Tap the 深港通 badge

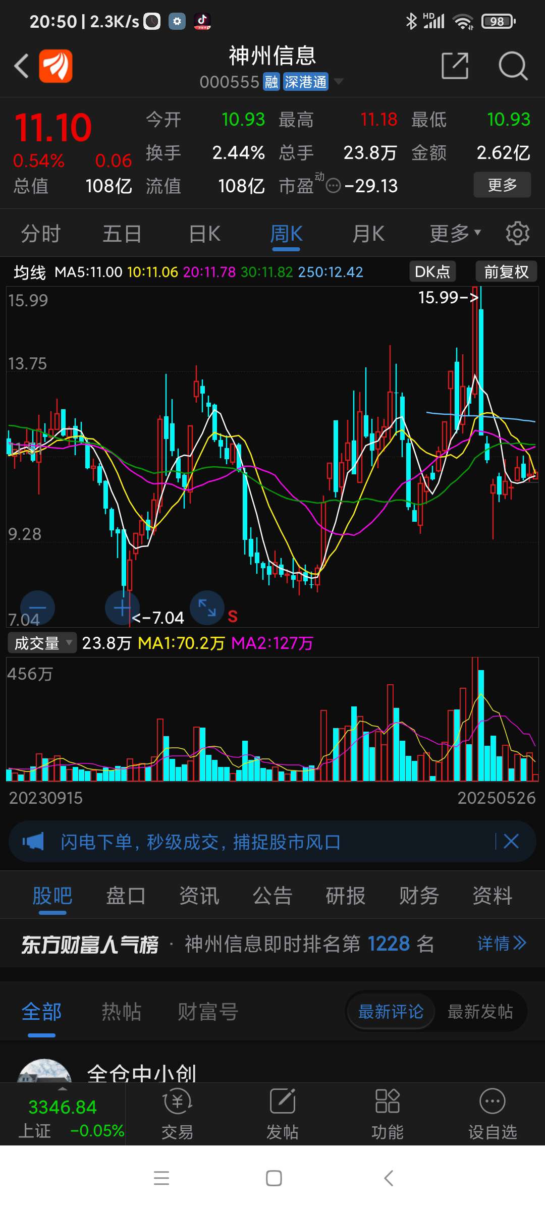point(305,82)
